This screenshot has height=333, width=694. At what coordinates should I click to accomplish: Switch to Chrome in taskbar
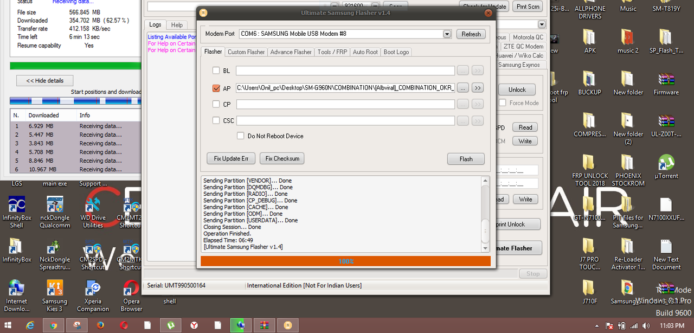point(54,325)
